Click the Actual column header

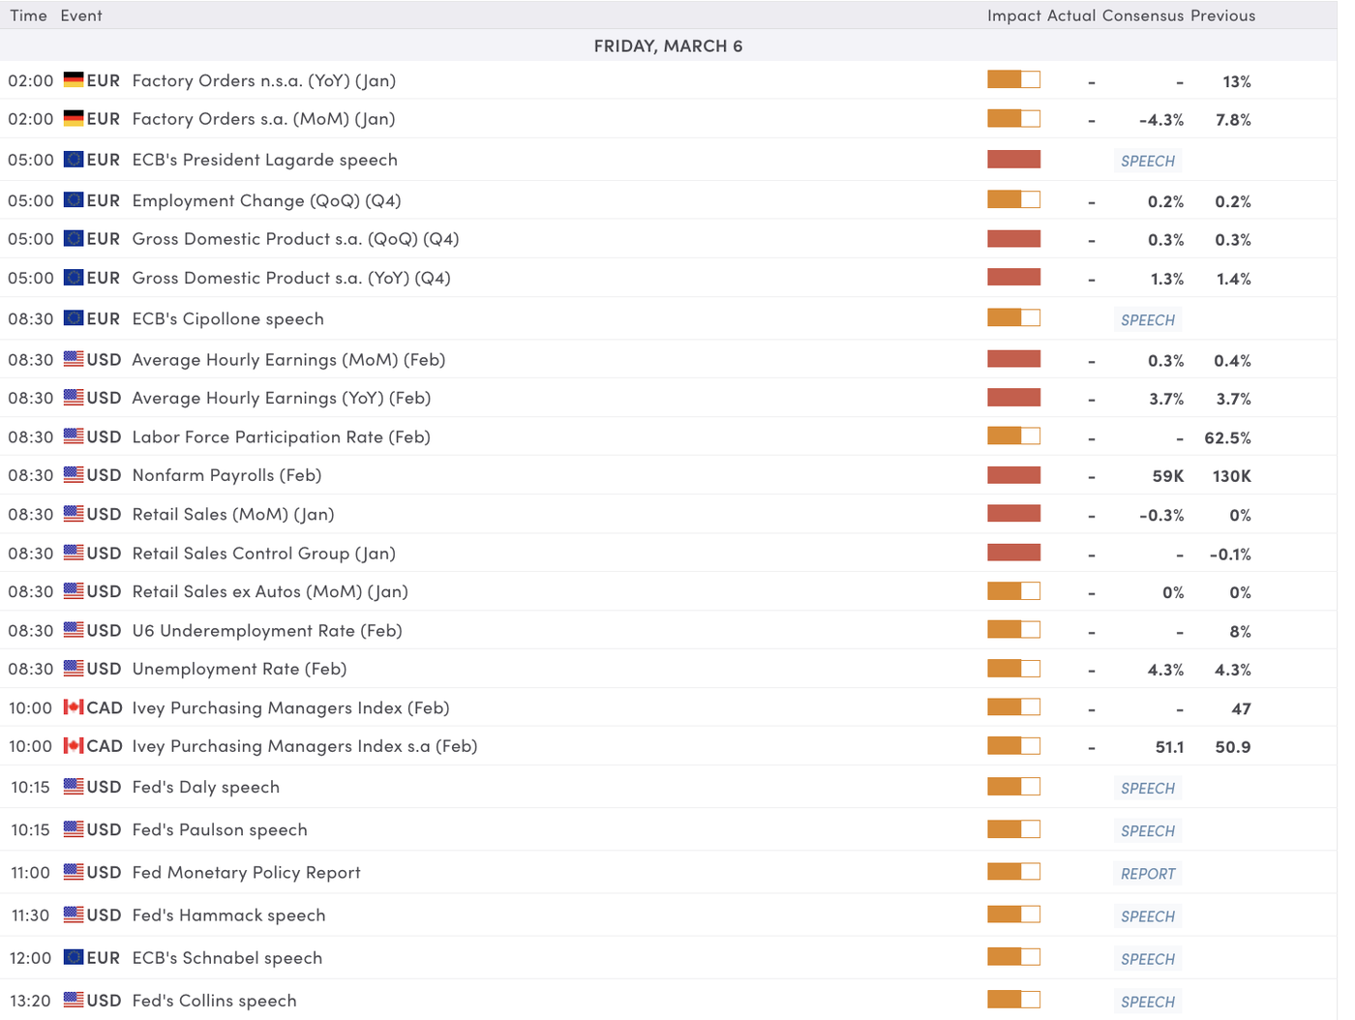1071,15
